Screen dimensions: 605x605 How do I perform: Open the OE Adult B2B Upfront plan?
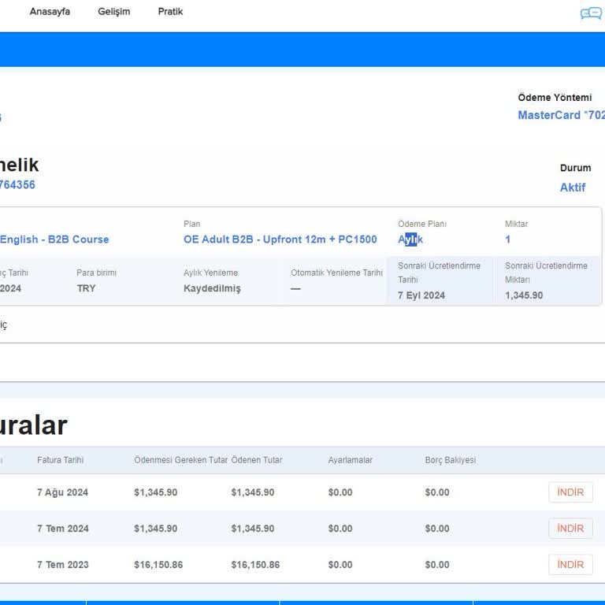click(280, 239)
